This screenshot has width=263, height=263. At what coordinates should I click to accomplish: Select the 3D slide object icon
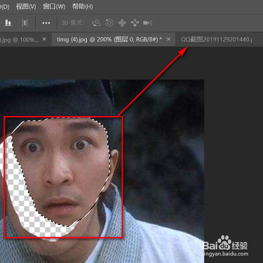click(135, 23)
